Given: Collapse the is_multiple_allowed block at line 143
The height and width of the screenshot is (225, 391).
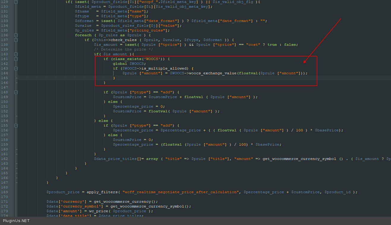Looking at the screenshot, I should 16,68.
